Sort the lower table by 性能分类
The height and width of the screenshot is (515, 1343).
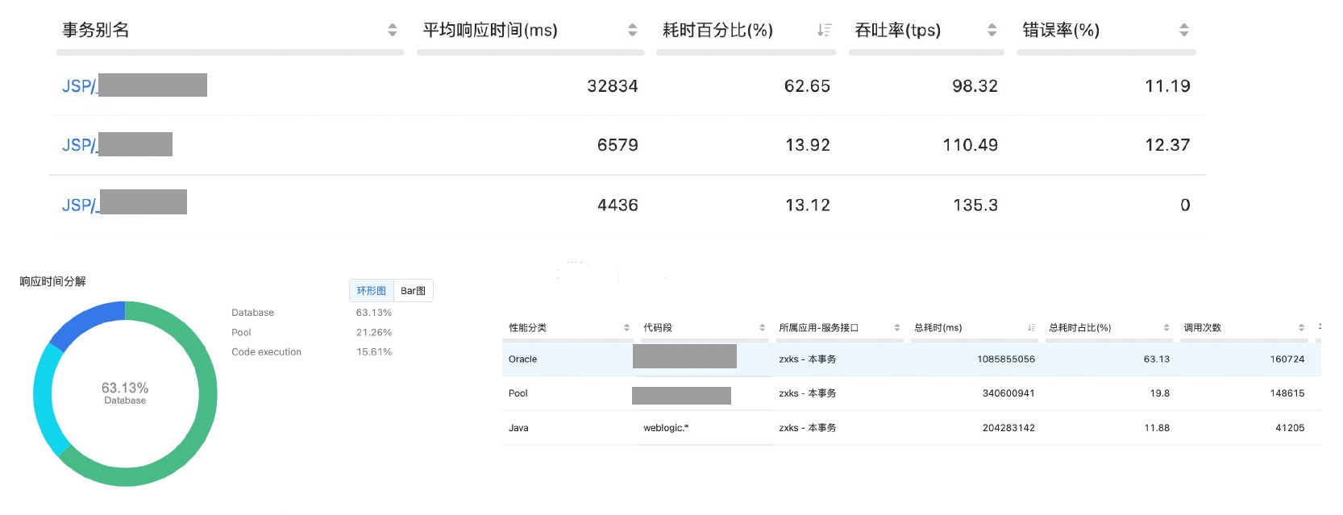(x=626, y=328)
